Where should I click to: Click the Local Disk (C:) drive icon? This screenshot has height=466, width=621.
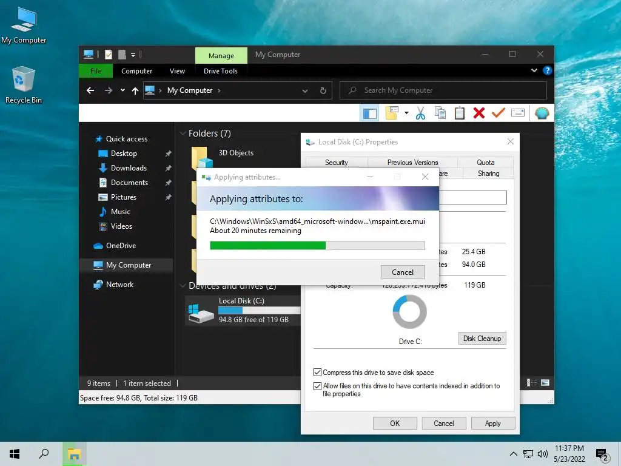tap(201, 314)
